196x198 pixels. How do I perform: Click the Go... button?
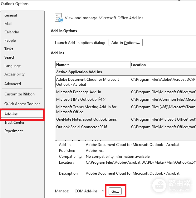click(x=115, y=191)
